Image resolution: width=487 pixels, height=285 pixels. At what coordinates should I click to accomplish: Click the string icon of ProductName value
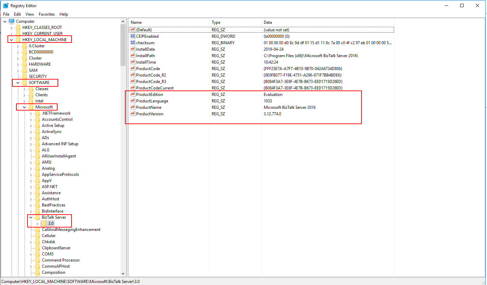133,107
